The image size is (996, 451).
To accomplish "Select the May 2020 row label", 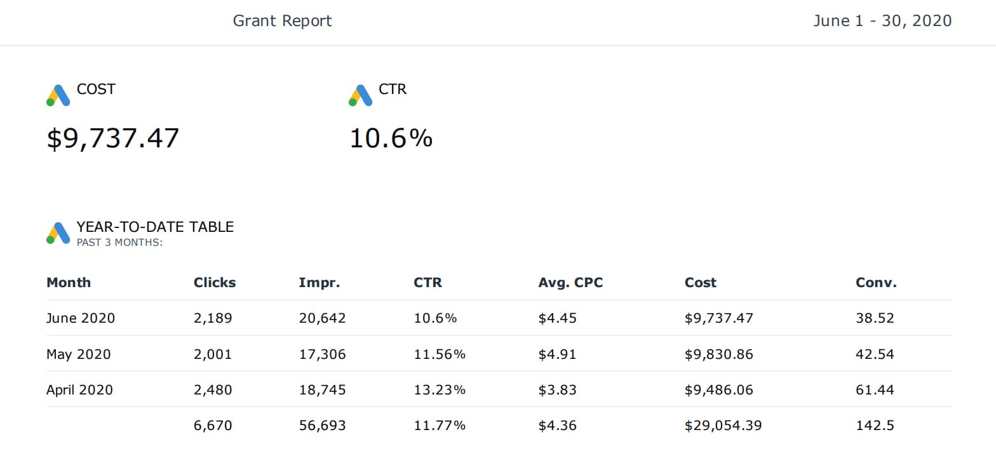I will coord(78,354).
